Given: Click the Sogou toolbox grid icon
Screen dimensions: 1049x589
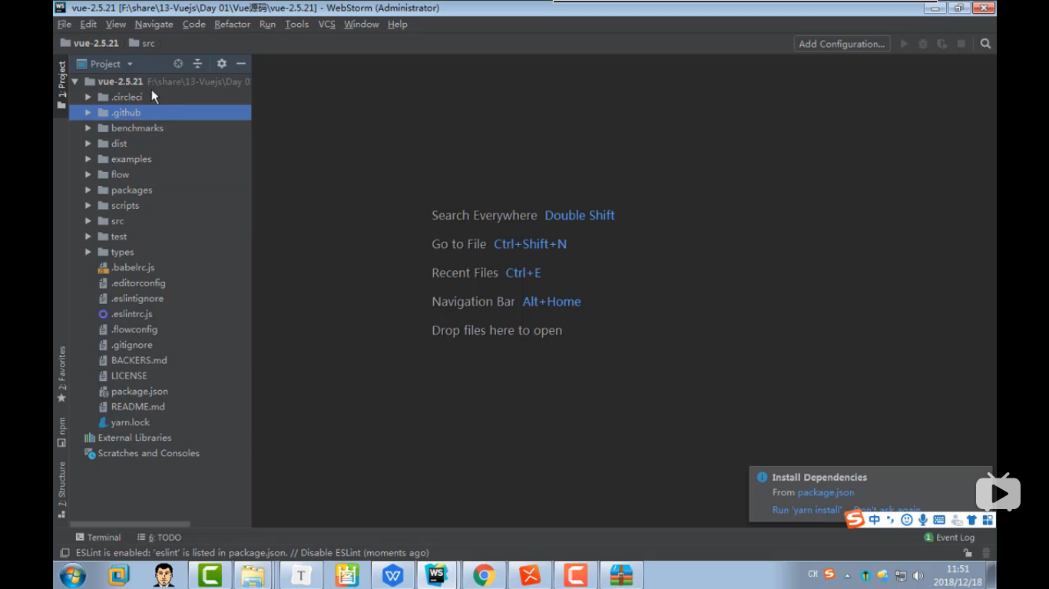Looking at the screenshot, I should tap(988, 520).
